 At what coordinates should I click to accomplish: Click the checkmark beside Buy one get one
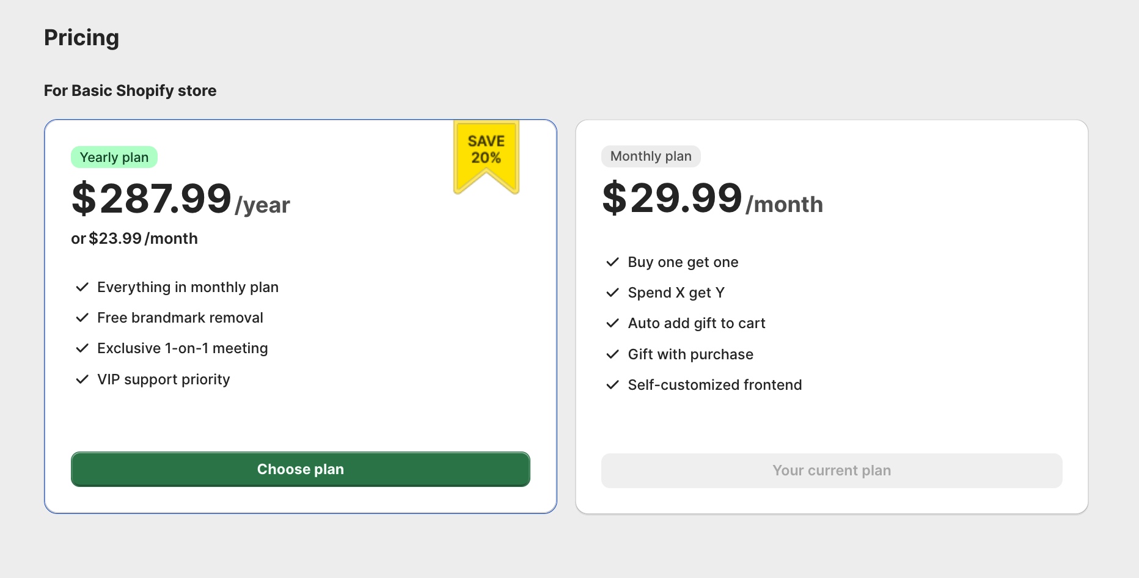(613, 262)
